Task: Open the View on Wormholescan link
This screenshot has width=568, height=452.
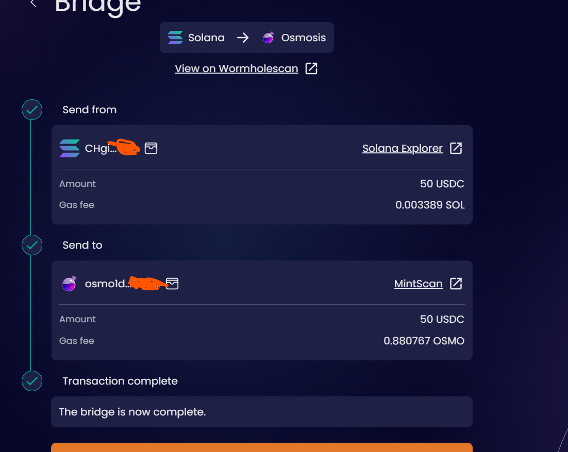Action: [236, 68]
